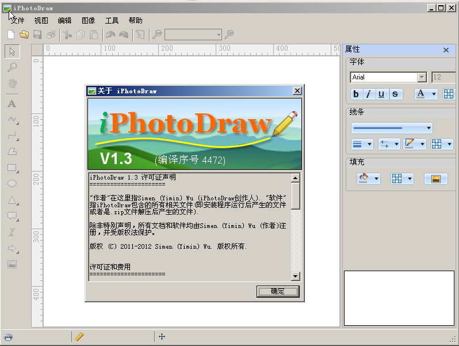Open the 视图 menu
This screenshot has width=459, height=346.
coord(41,21)
